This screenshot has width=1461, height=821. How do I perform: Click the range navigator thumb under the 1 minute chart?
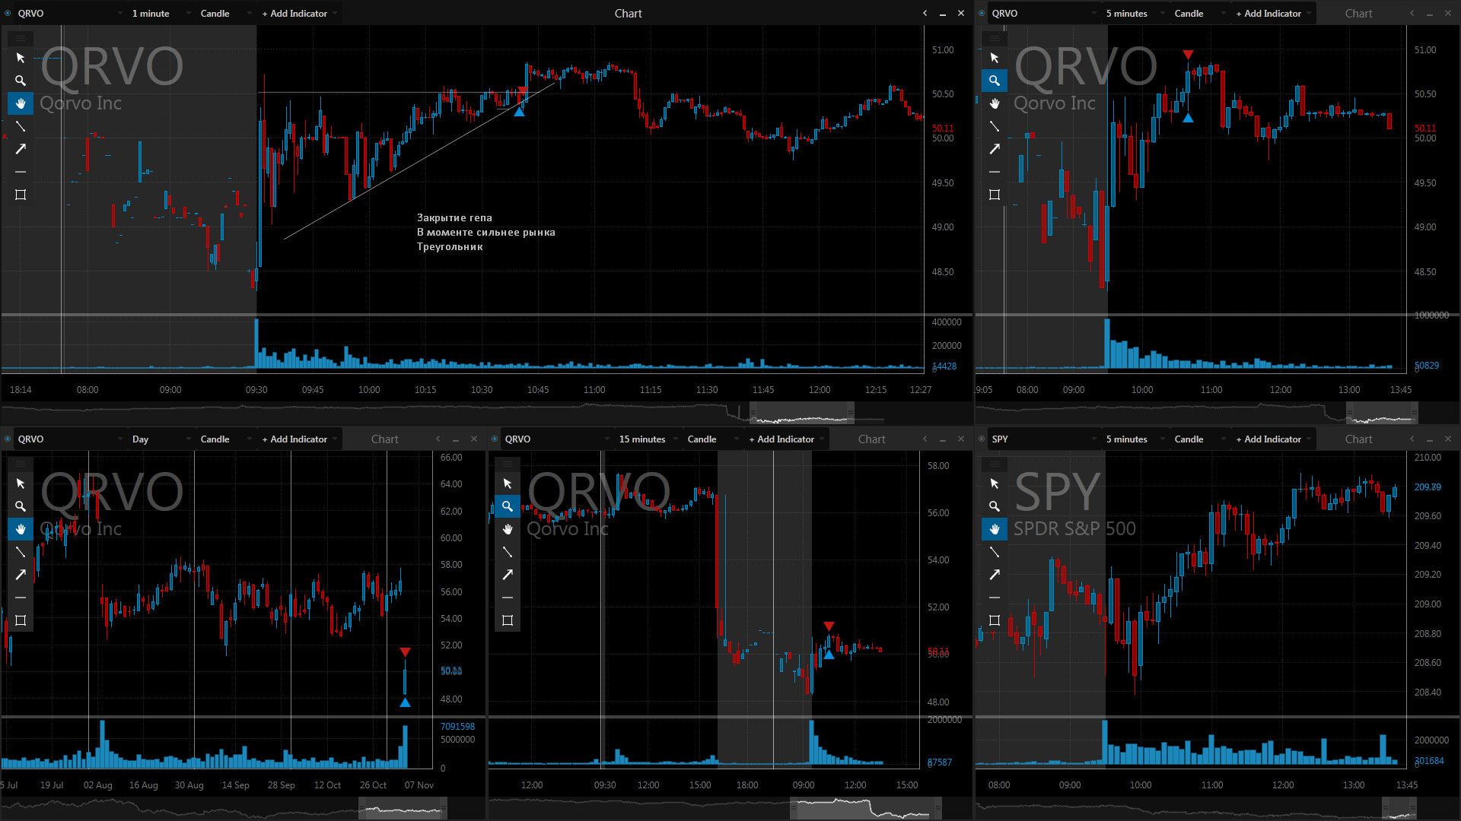pos(802,413)
